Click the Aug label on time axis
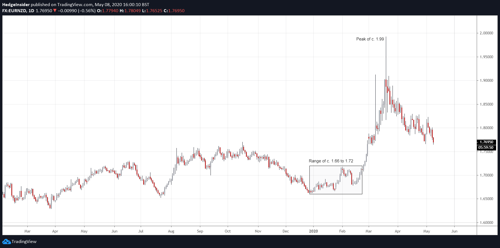 pyautogui.click(x=171, y=231)
